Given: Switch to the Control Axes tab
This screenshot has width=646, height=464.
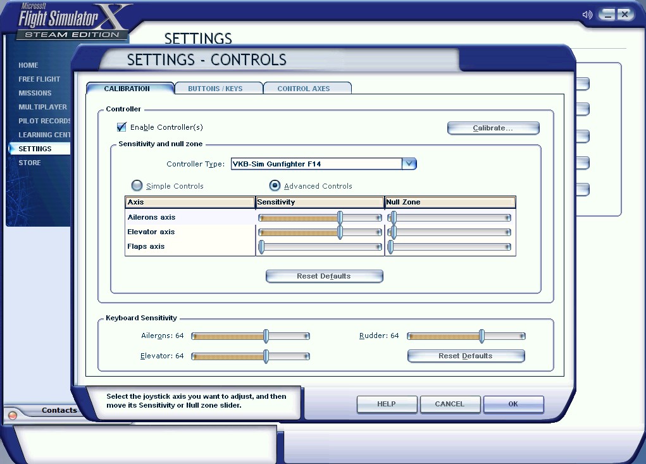Looking at the screenshot, I should (x=307, y=88).
